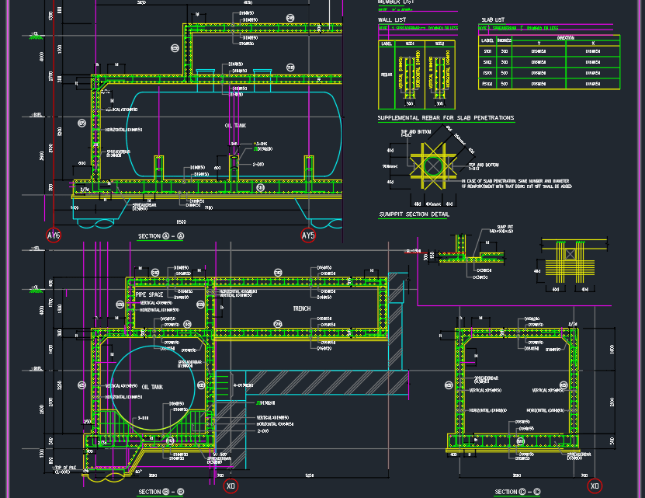645x498 pixels.
Task: Select the "SECTION B - B" title text
Action: coord(161,492)
